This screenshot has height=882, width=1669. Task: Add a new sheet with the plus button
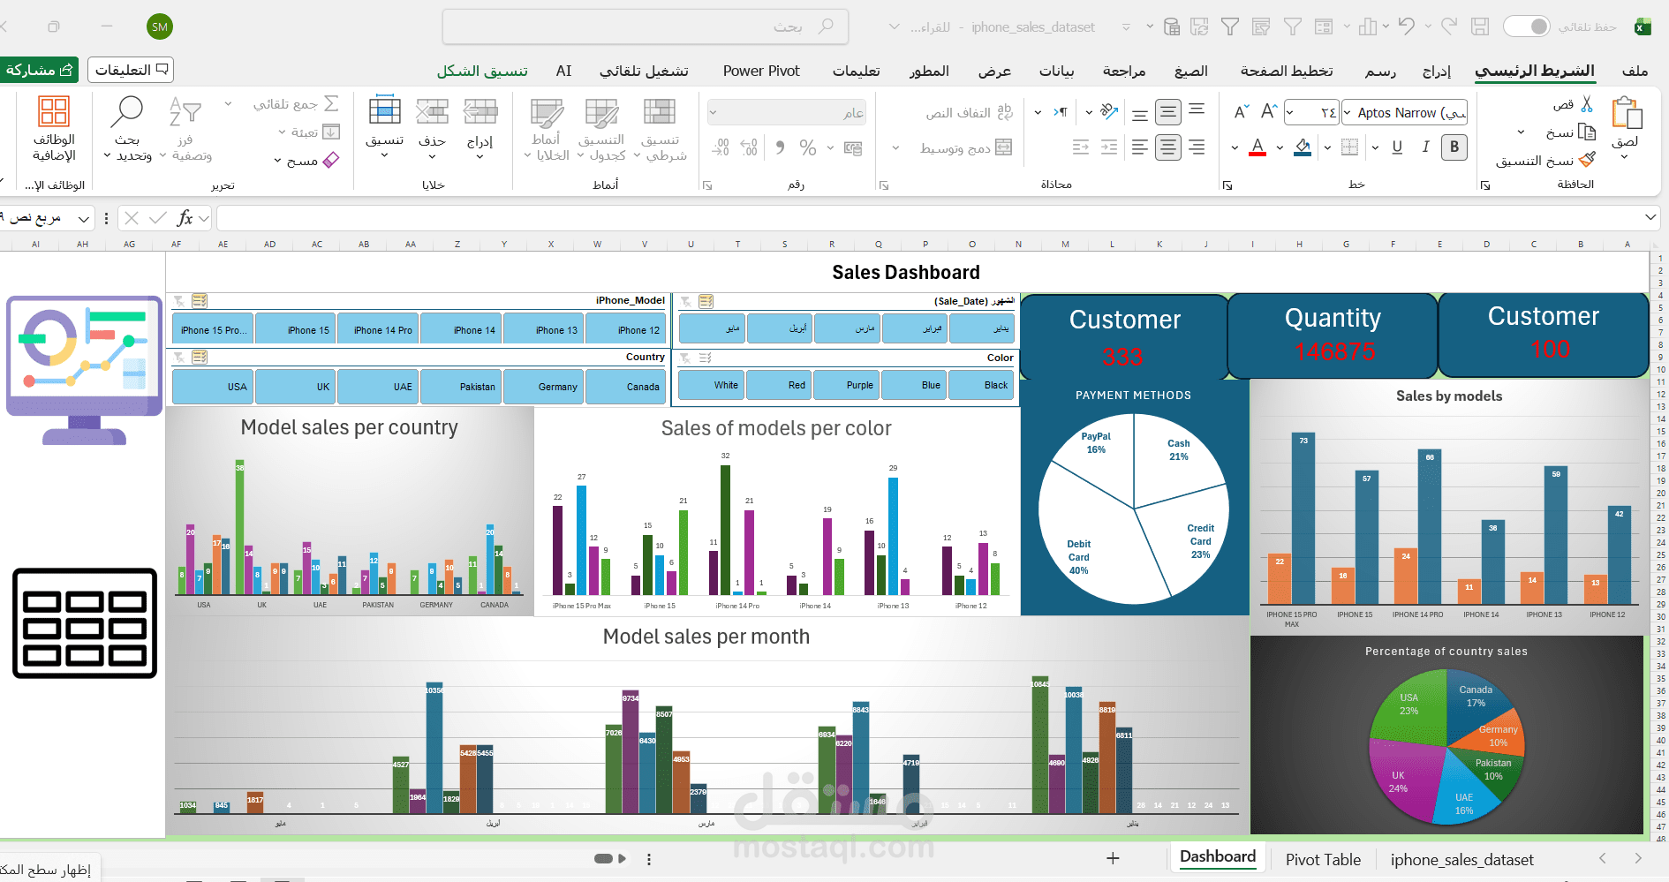1113,858
